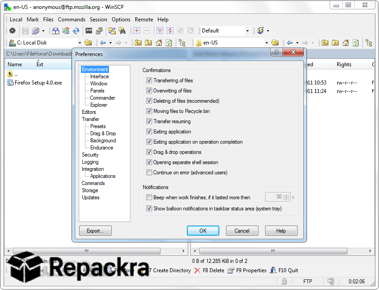Click the remote panel Parent Directory icon
This screenshot has height=290, width=379.
pyautogui.click(x=325, y=43)
